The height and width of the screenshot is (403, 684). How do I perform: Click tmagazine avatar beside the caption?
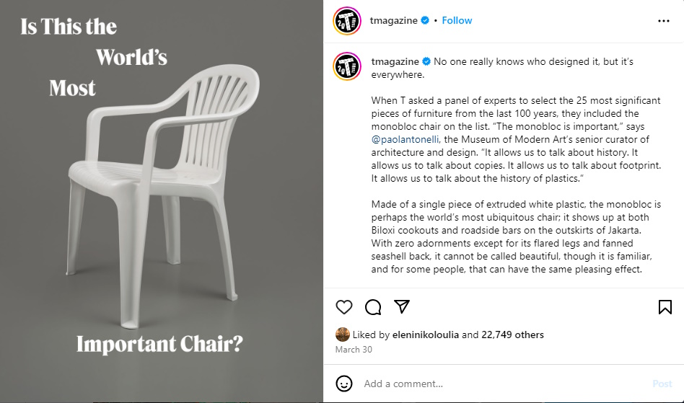point(346,66)
